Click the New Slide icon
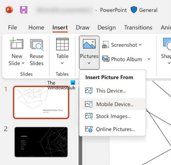The image size is (171, 165). pyautogui.click(x=16, y=43)
